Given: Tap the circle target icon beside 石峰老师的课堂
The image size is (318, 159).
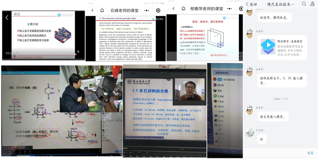Looking at the screenshot, I should coord(158,10).
